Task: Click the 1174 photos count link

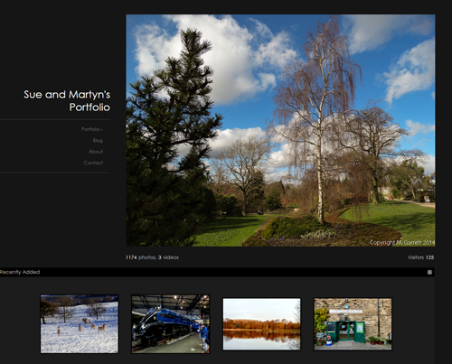Action: [x=140, y=257]
